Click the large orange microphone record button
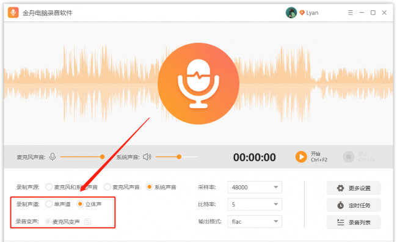 (198, 84)
